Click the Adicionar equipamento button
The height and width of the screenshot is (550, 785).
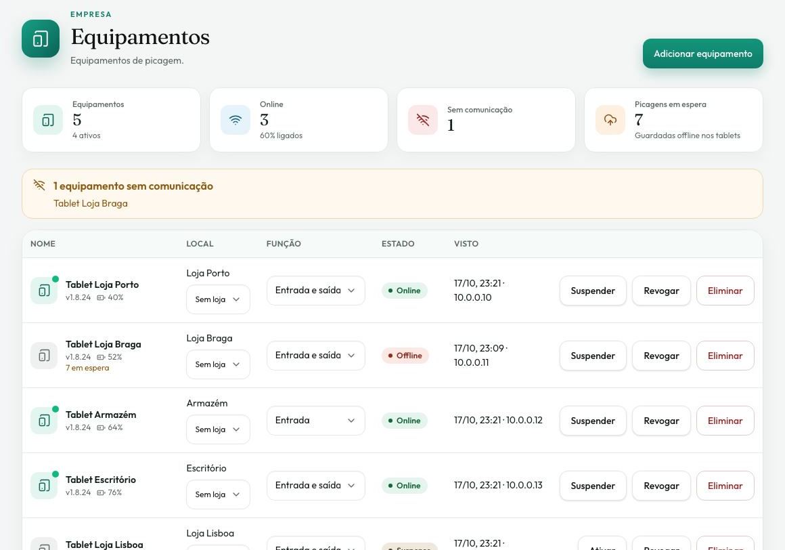coord(703,54)
